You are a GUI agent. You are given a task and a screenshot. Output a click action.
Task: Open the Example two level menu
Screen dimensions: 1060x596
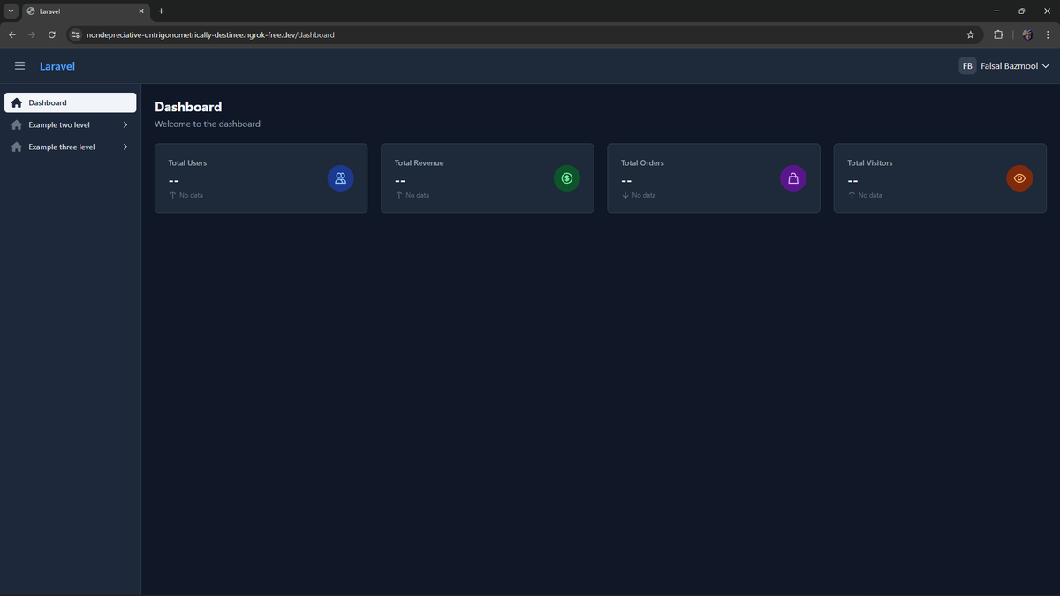[x=71, y=124]
